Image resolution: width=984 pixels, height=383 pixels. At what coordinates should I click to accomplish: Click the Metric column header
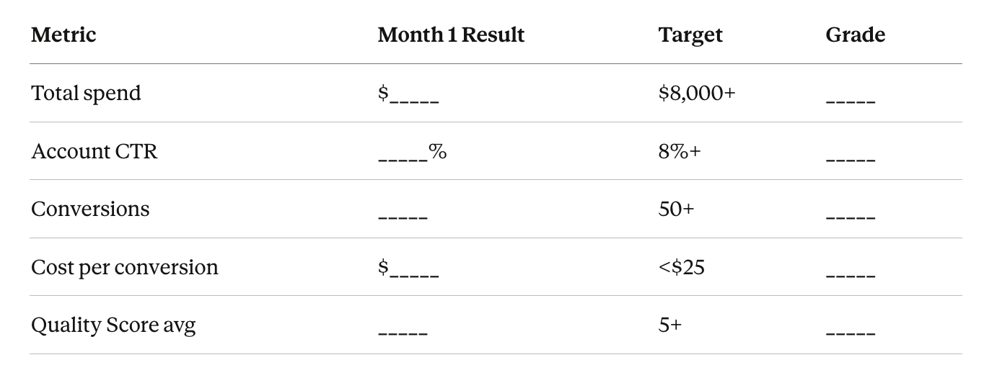[63, 35]
